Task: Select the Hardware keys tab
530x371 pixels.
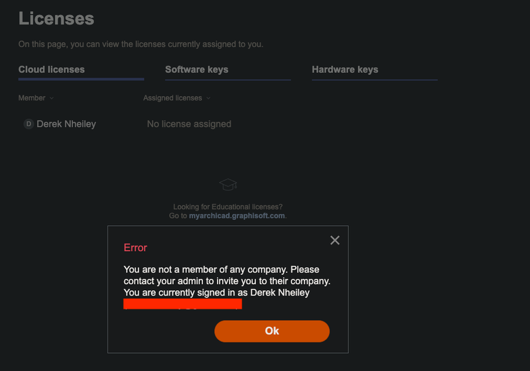Action: pos(345,70)
